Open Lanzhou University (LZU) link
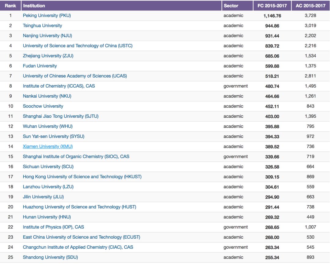This screenshot has width=330, height=264. [x=48, y=187]
